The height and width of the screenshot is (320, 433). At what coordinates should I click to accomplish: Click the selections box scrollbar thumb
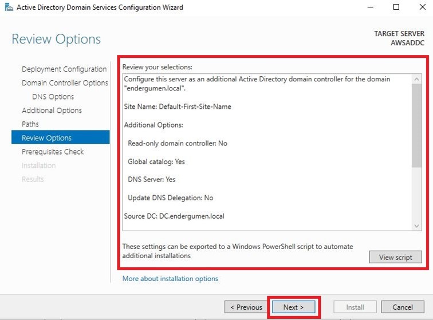(x=416, y=125)
